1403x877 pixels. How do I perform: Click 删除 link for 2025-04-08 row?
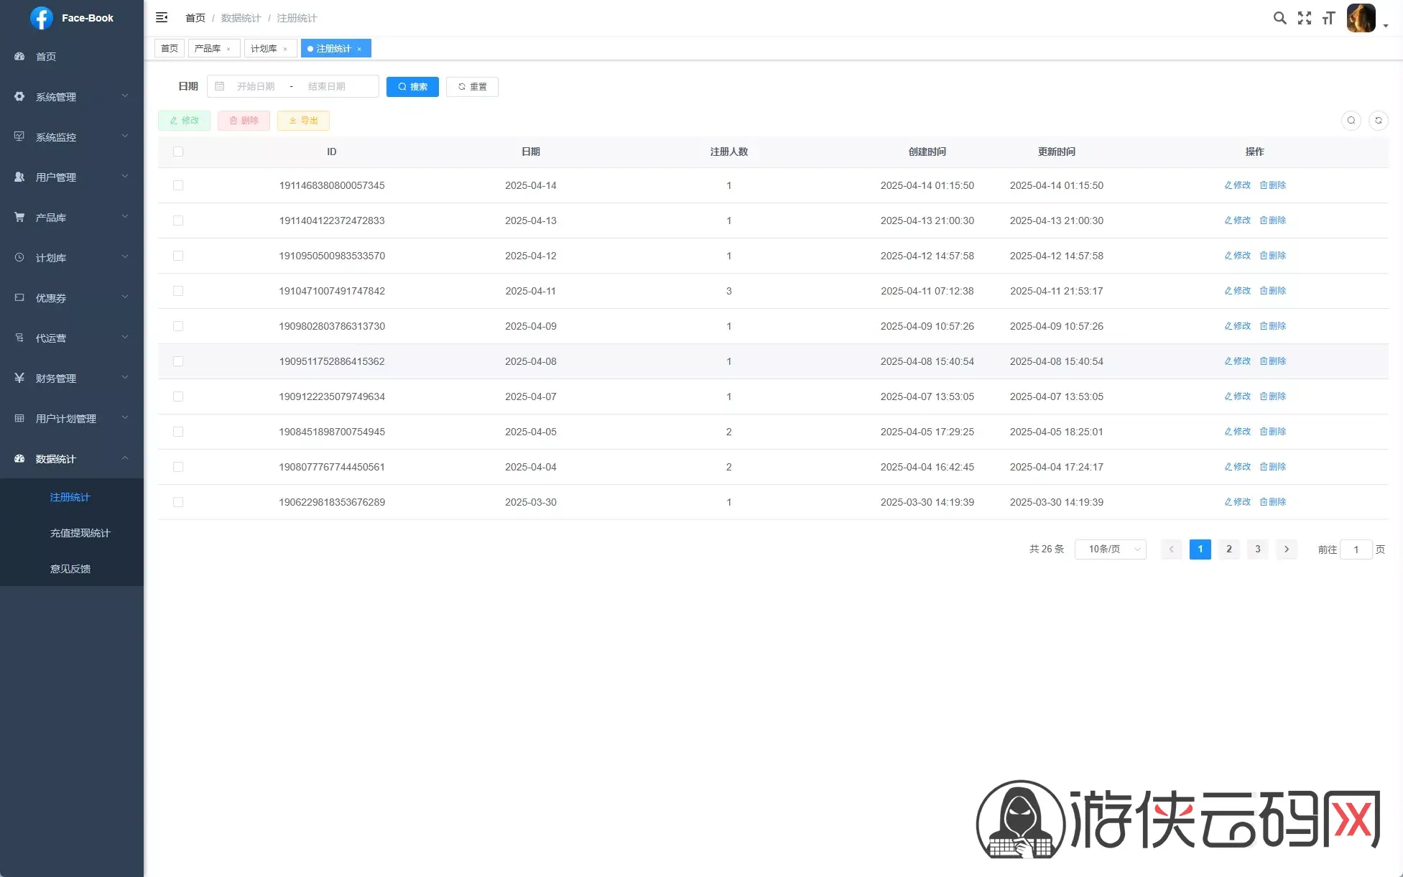click(x=1273, y=361)
